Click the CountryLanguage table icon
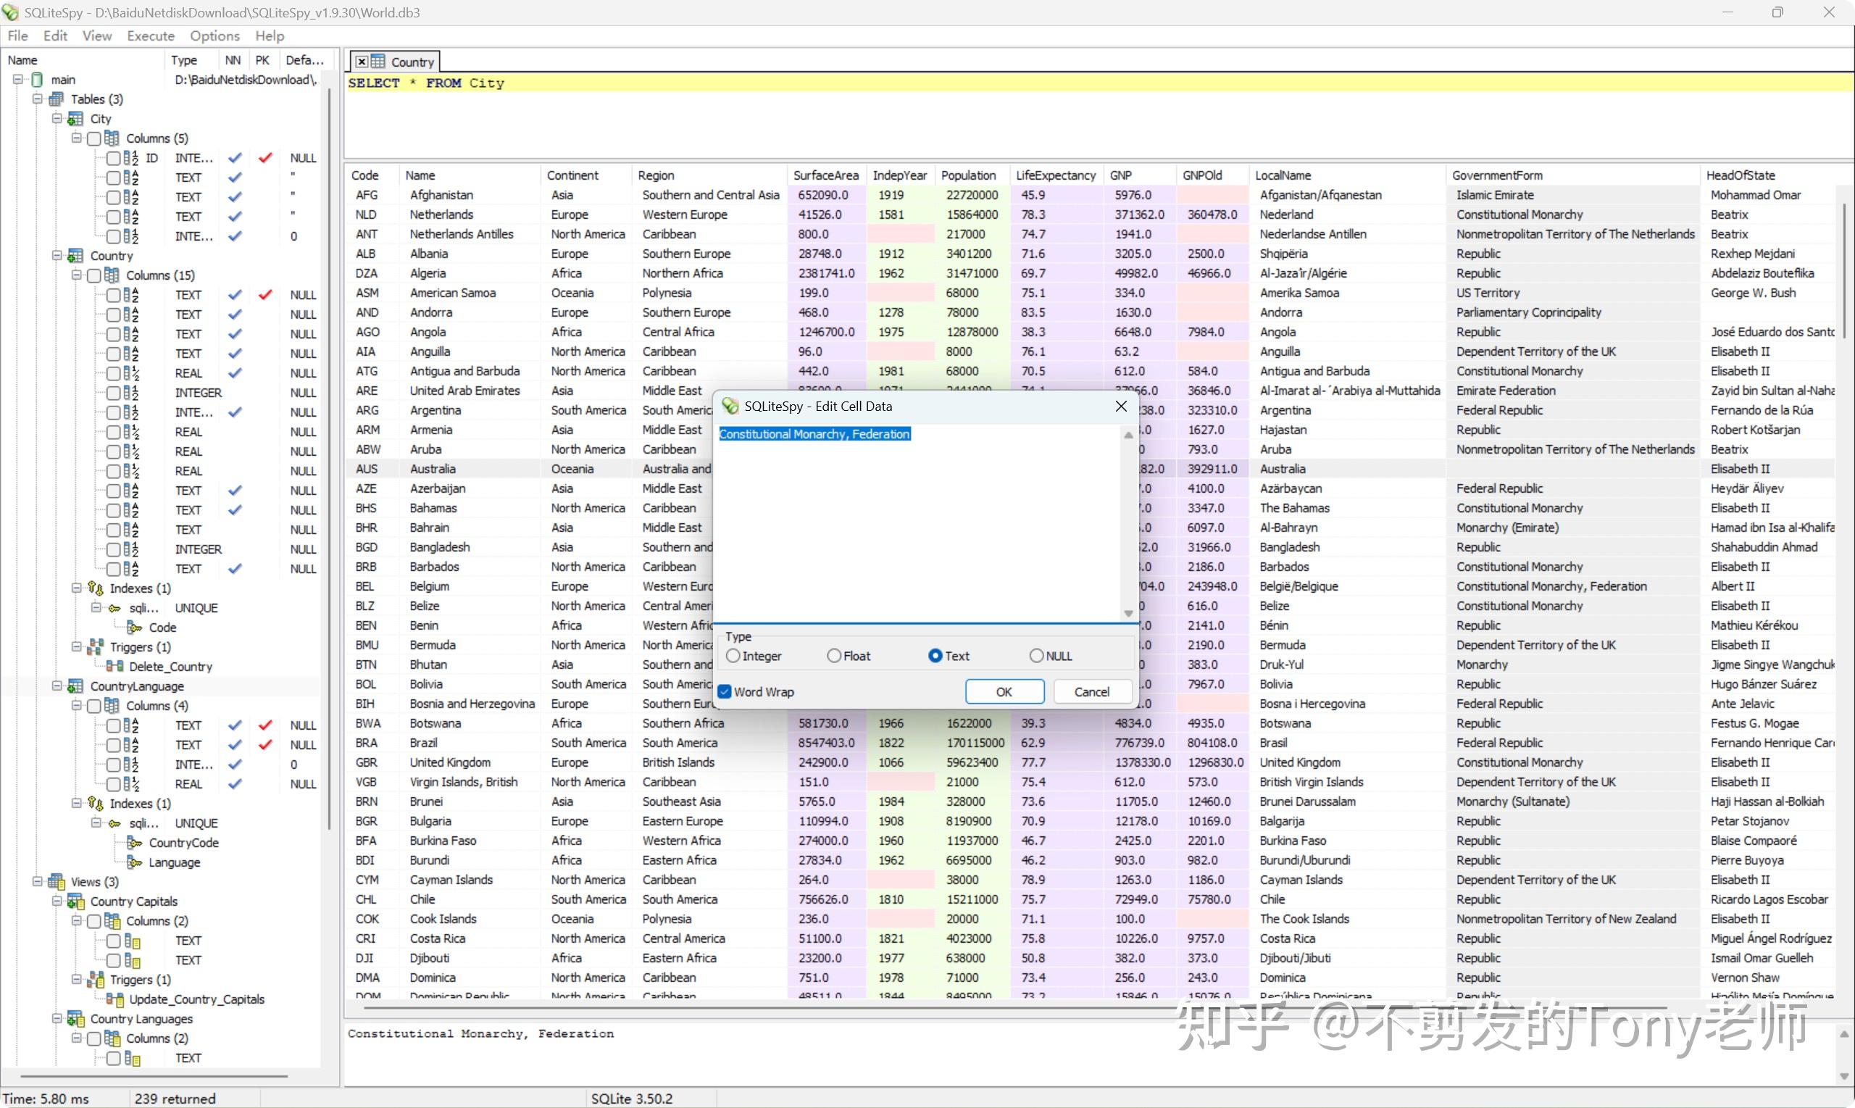 click(x=75, y=686)
